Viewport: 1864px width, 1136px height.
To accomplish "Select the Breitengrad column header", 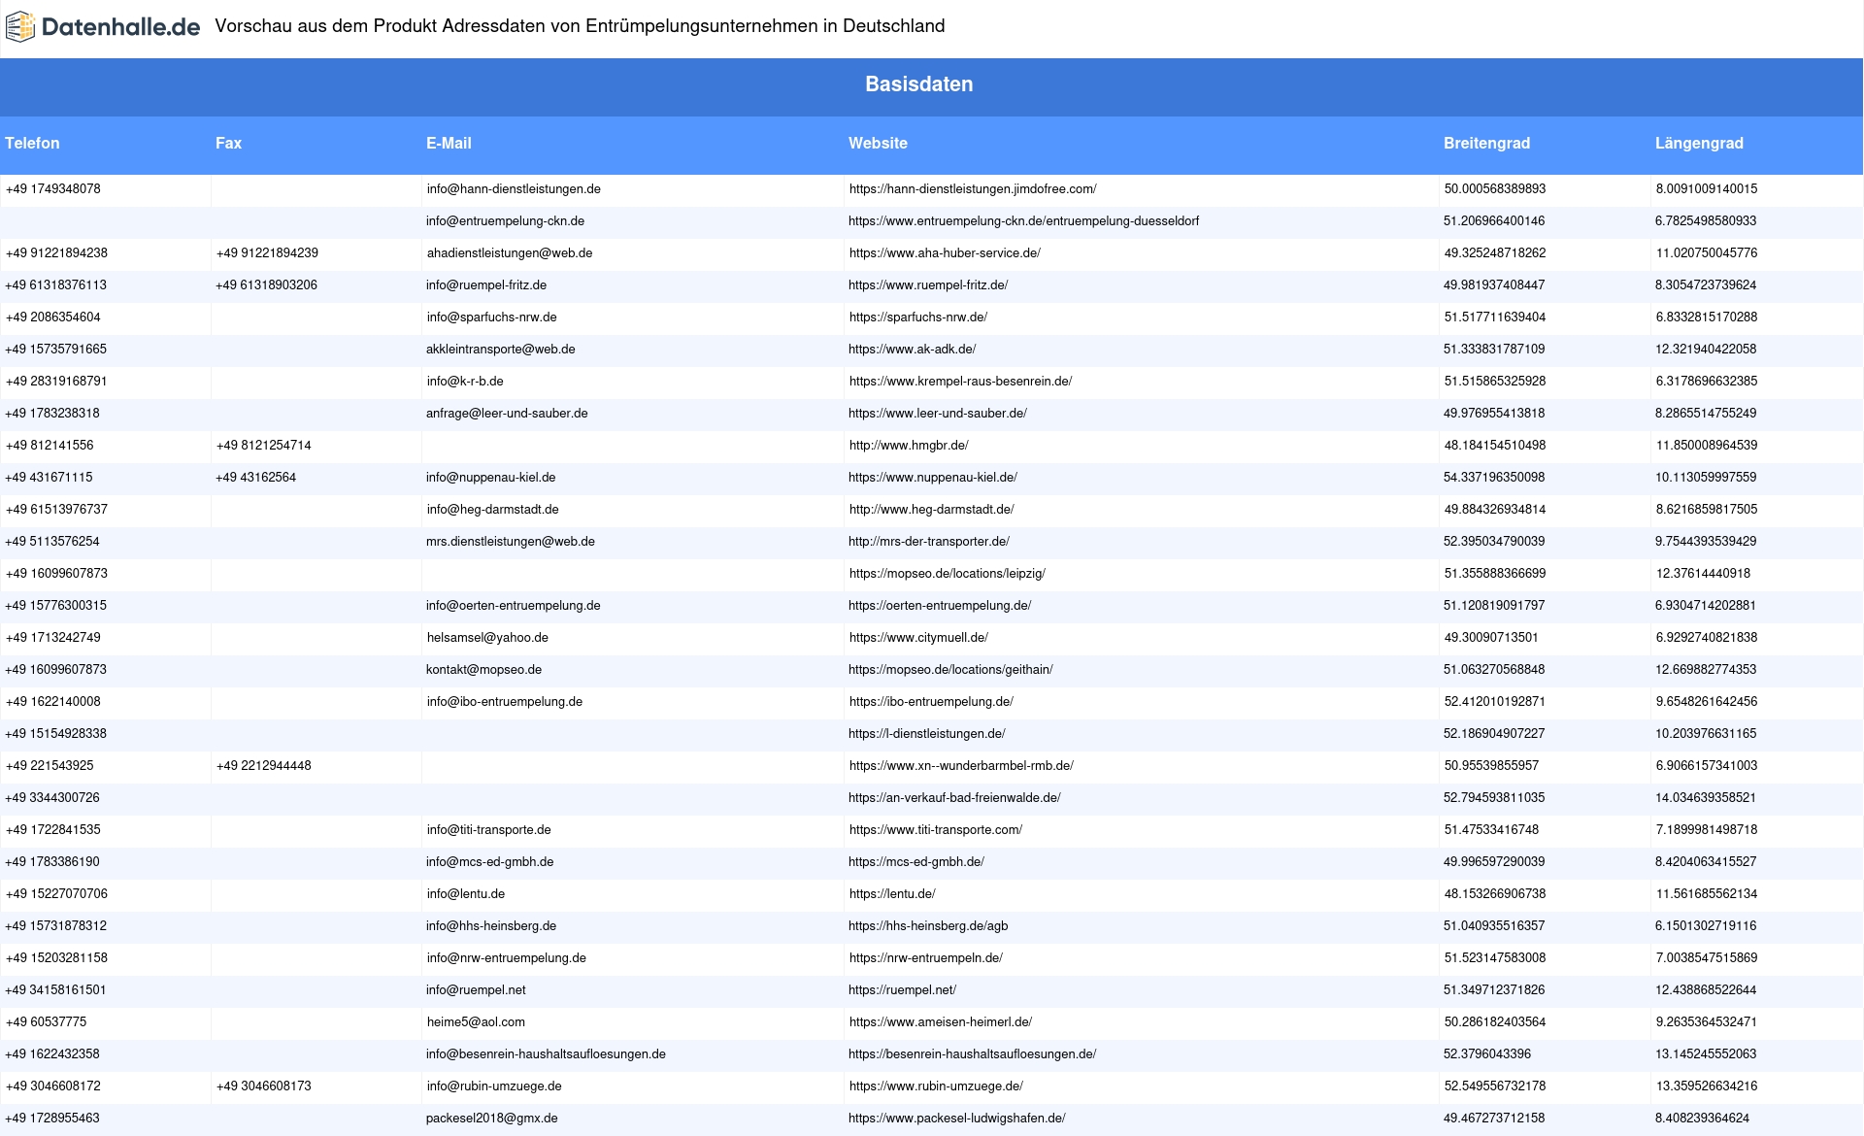I will point(1486,143).
